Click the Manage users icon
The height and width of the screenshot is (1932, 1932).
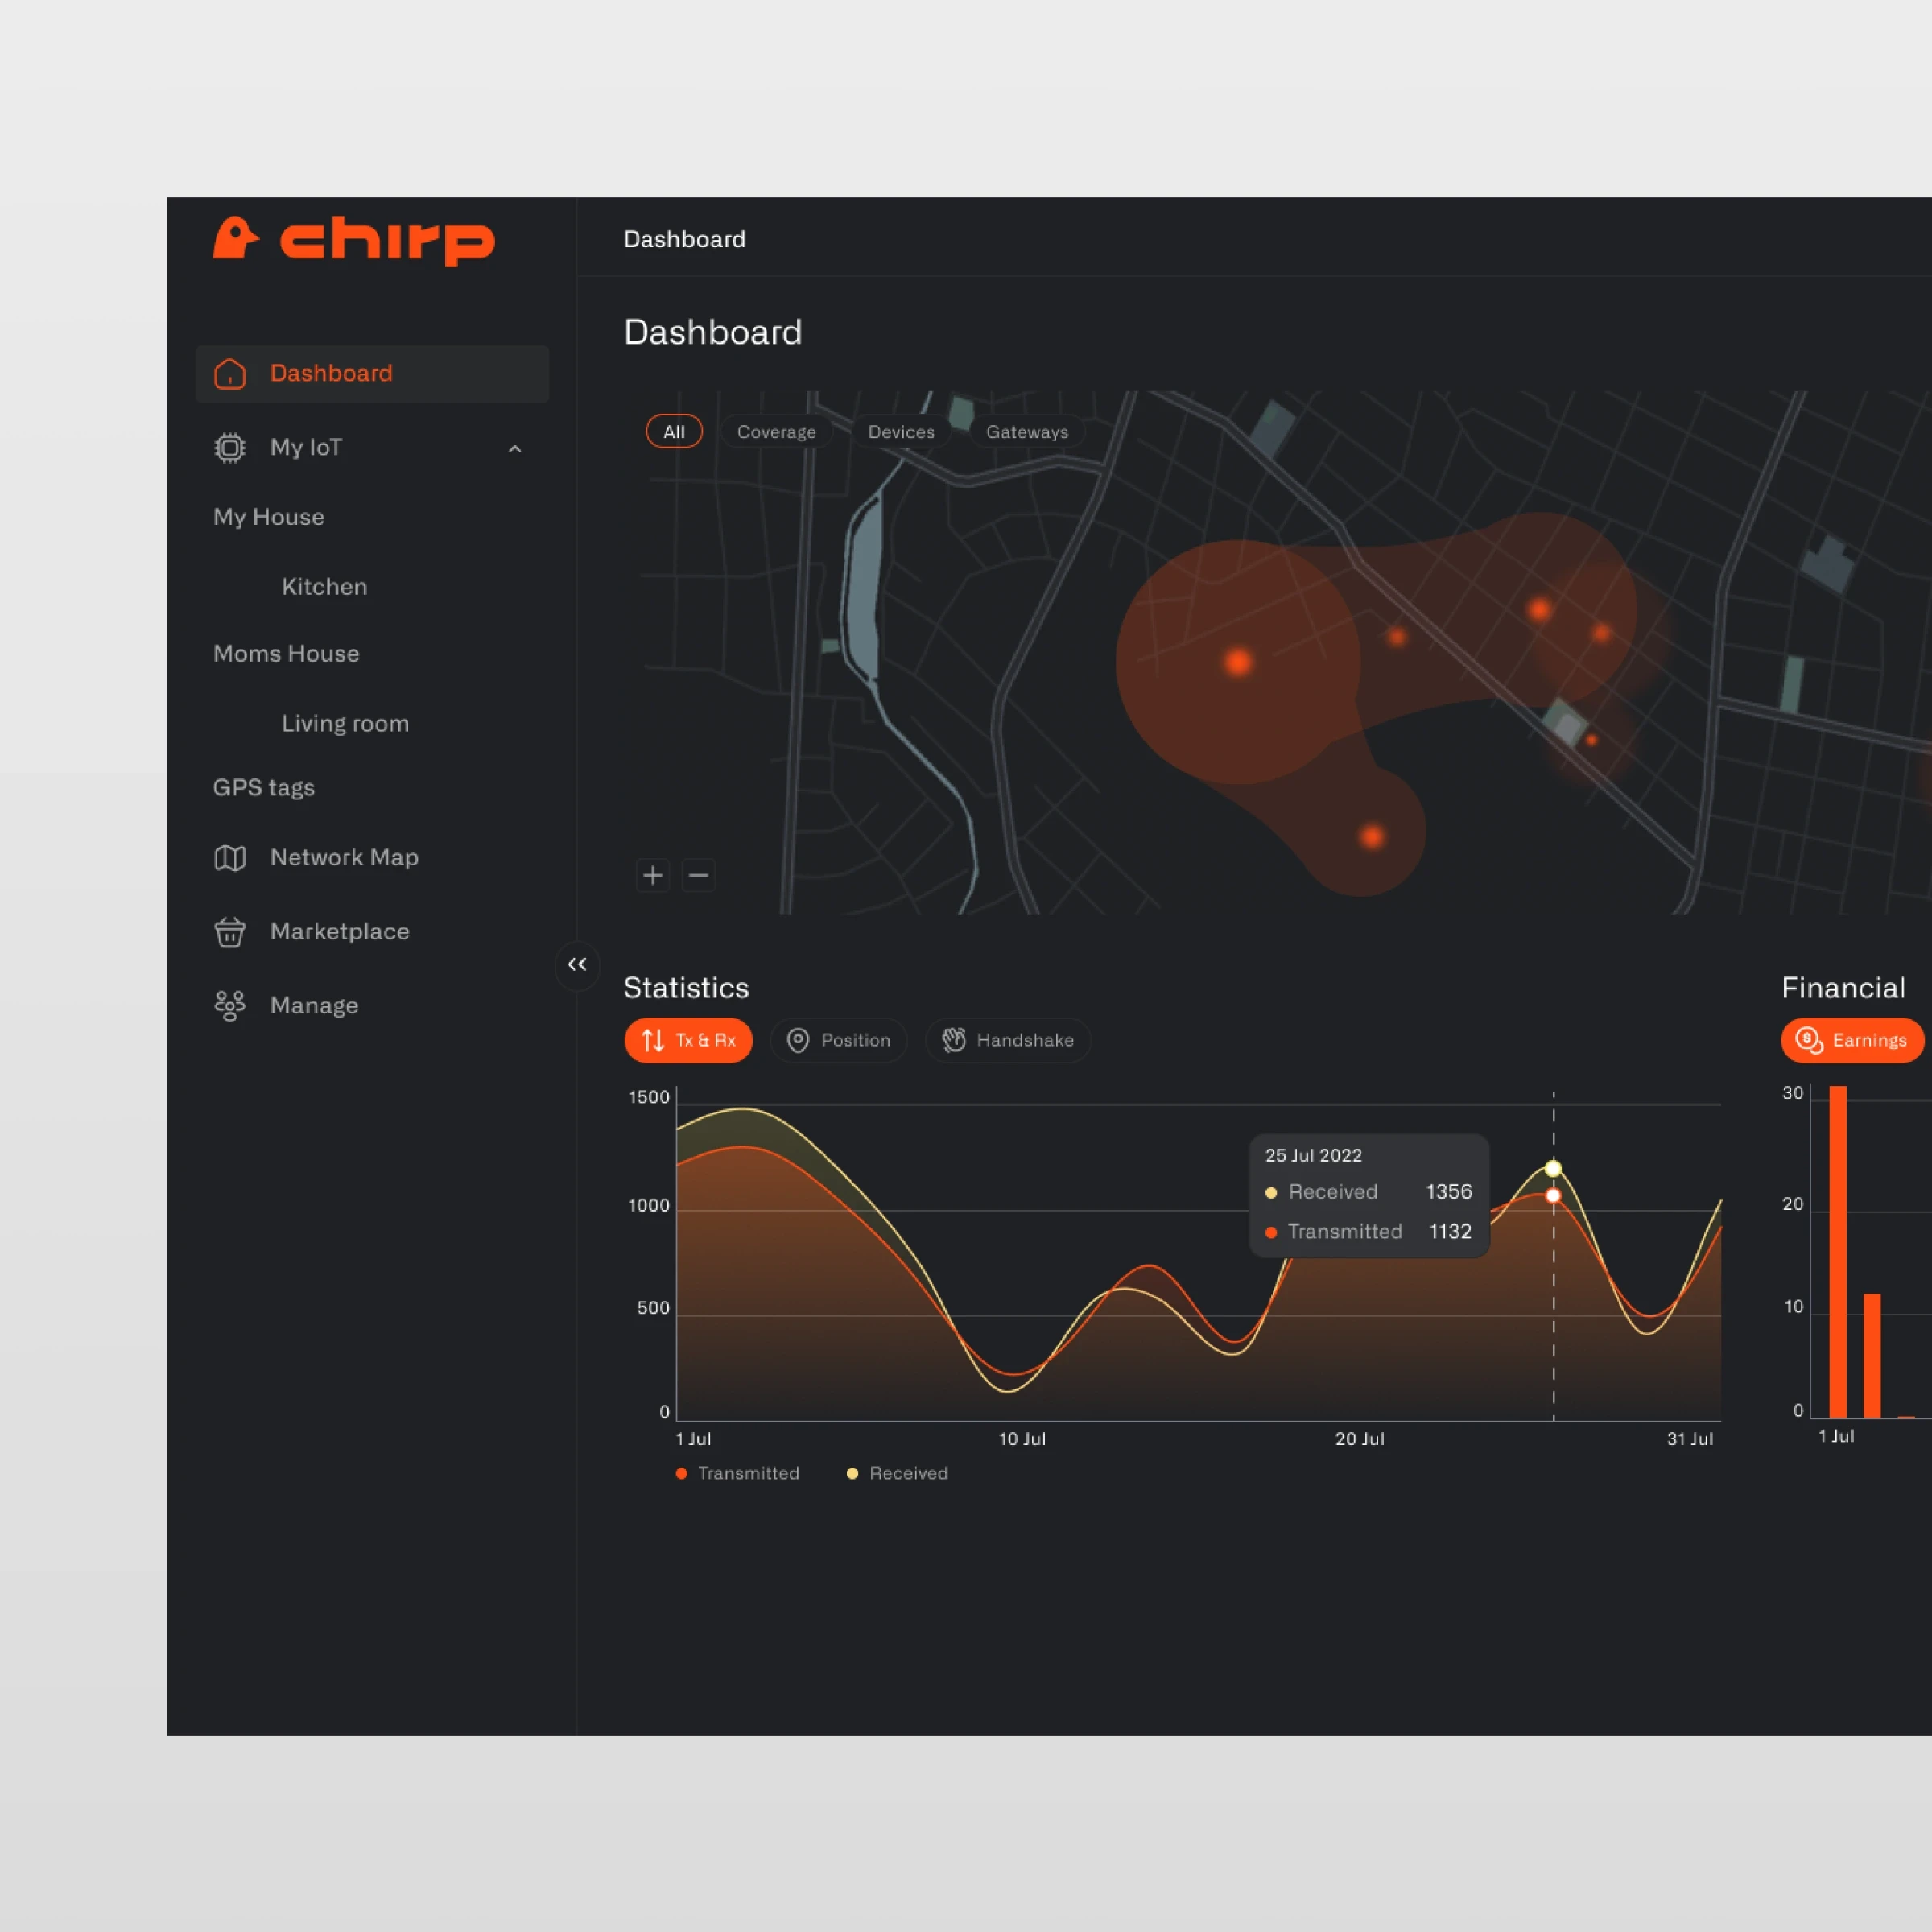pyautogui.click(x=230, y=1006)
